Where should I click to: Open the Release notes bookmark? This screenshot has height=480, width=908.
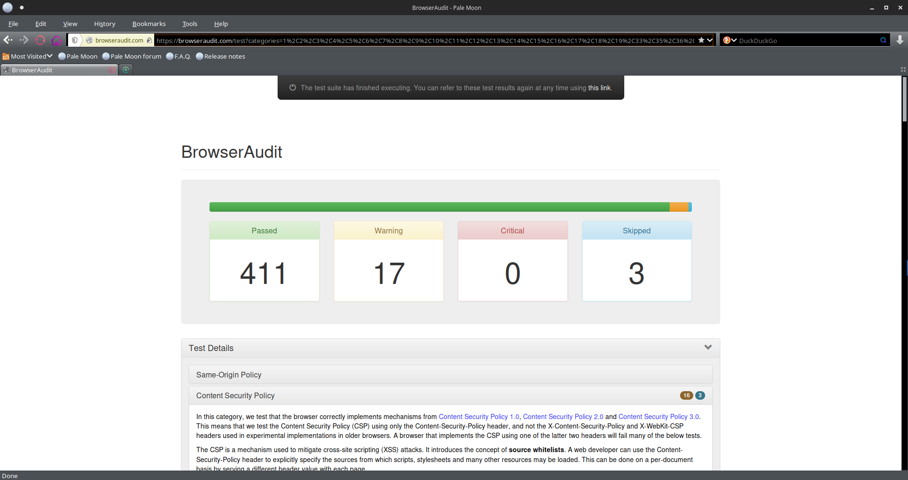click(x=220, y=56)
